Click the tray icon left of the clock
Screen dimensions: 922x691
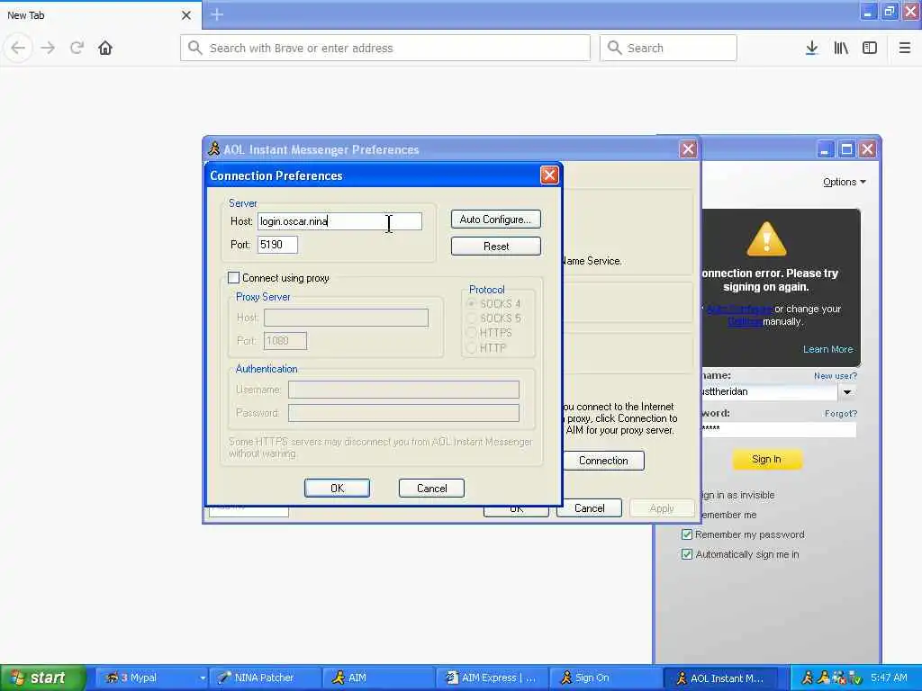coord(855,678)
